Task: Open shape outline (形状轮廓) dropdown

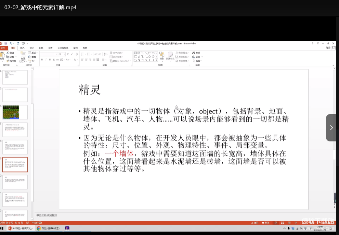Action: pyautogui.click(x=182, y=57)
